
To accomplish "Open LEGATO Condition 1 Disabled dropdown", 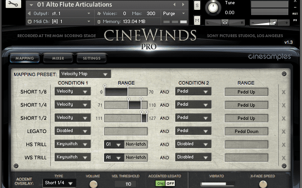I will 72,131.
